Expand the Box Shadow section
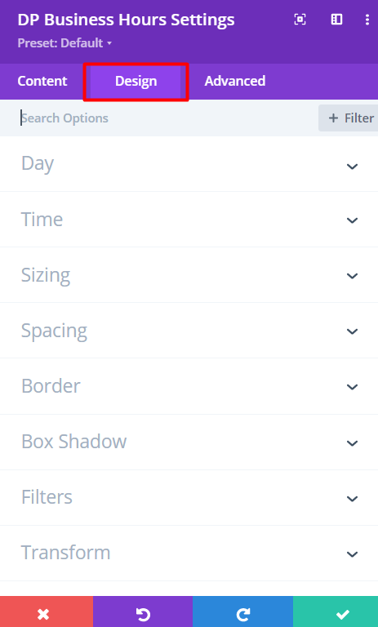 pyautogui.click(x=189, y=442)
